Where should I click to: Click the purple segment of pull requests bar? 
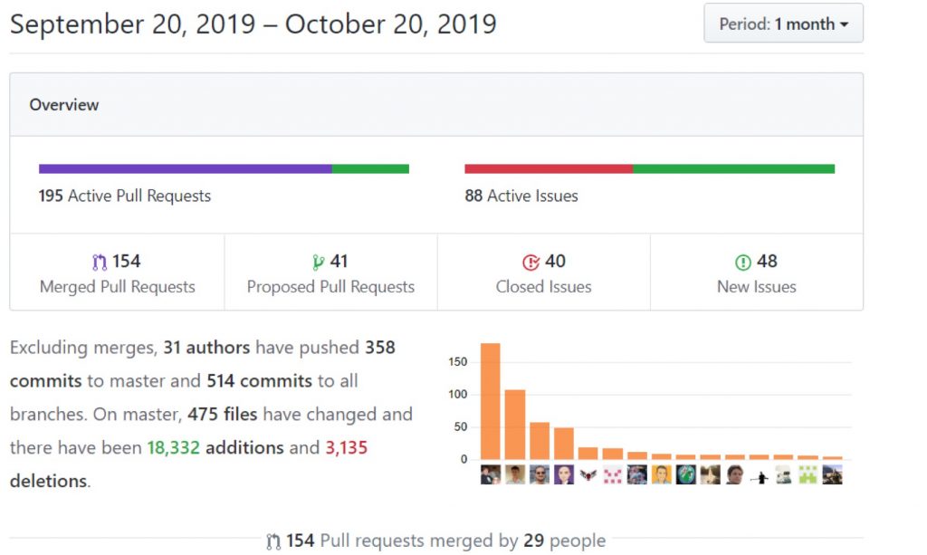click(x=185, y=168)
